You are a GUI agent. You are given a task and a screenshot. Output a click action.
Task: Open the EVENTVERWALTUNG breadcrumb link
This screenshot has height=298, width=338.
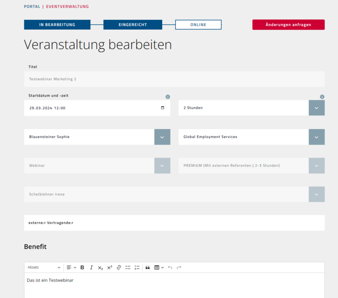(68, 6)
